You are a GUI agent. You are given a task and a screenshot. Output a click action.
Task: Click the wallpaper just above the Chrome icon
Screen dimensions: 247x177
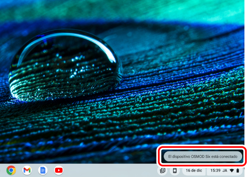point(11,156)
